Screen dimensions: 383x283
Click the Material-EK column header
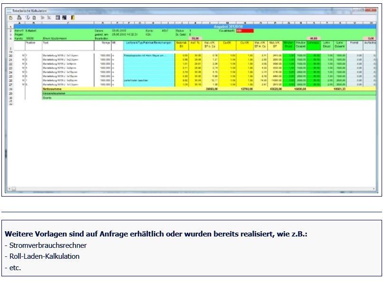(182, 44)
